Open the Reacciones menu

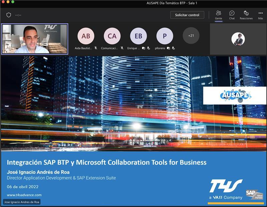[246, 15]
